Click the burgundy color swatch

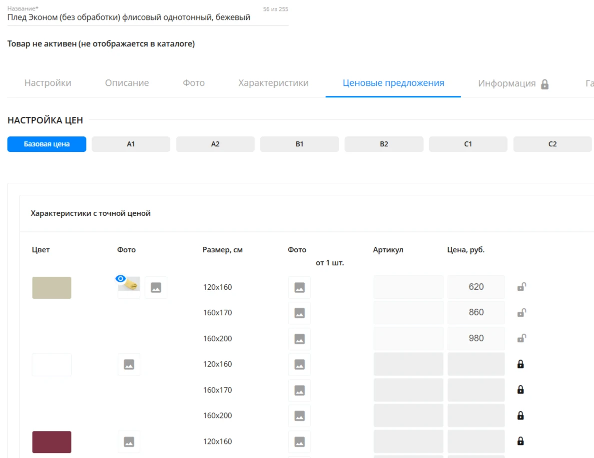click(x=51, y=442)
